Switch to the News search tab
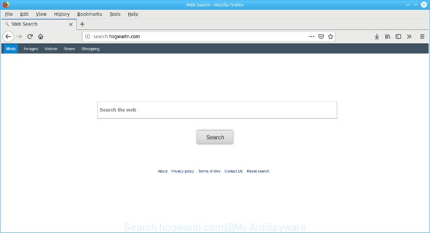 [x=69, y=48]
